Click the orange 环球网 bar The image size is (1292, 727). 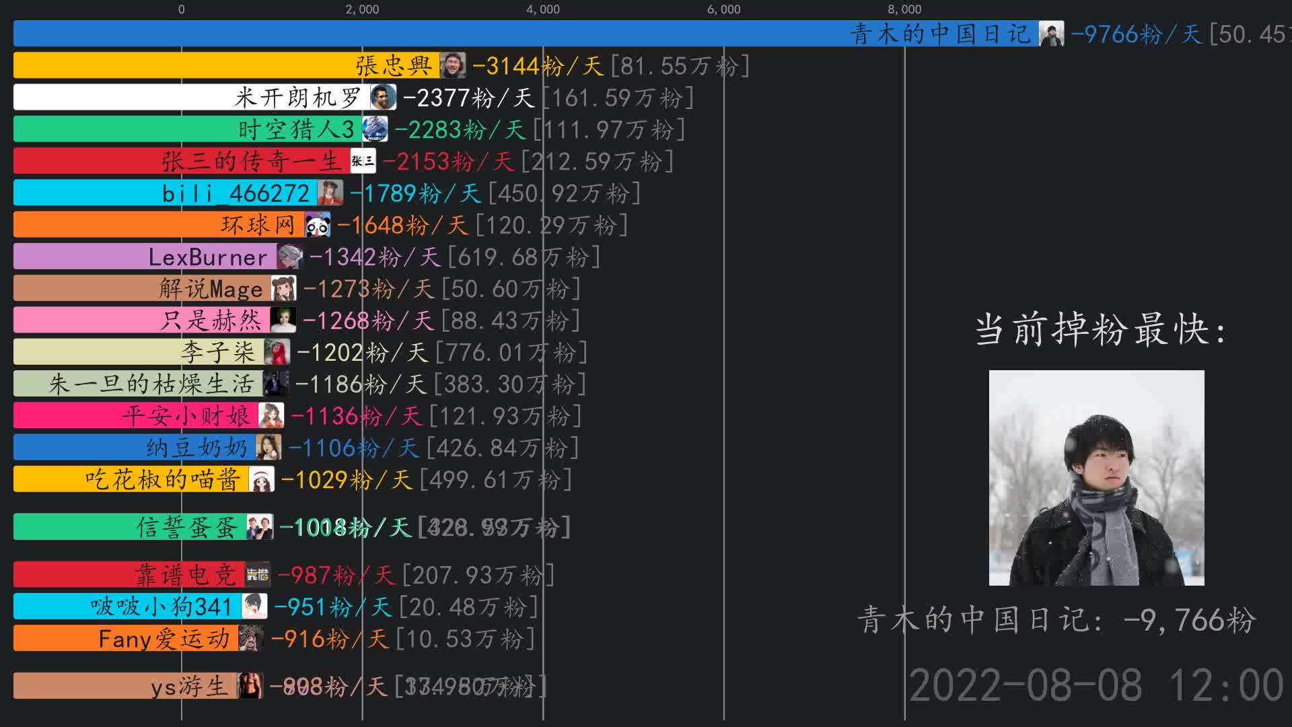[x=159, y=224]
